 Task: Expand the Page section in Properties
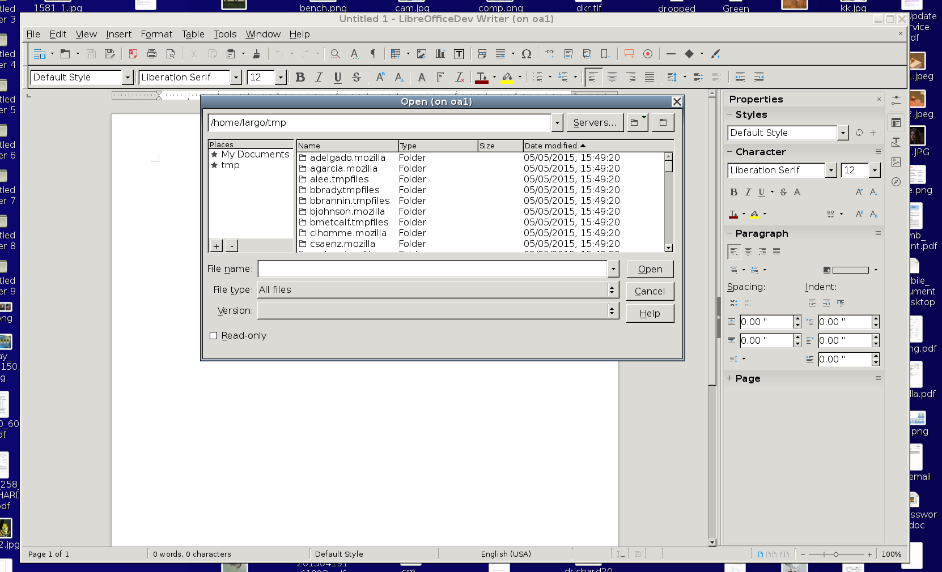point(730,378)
